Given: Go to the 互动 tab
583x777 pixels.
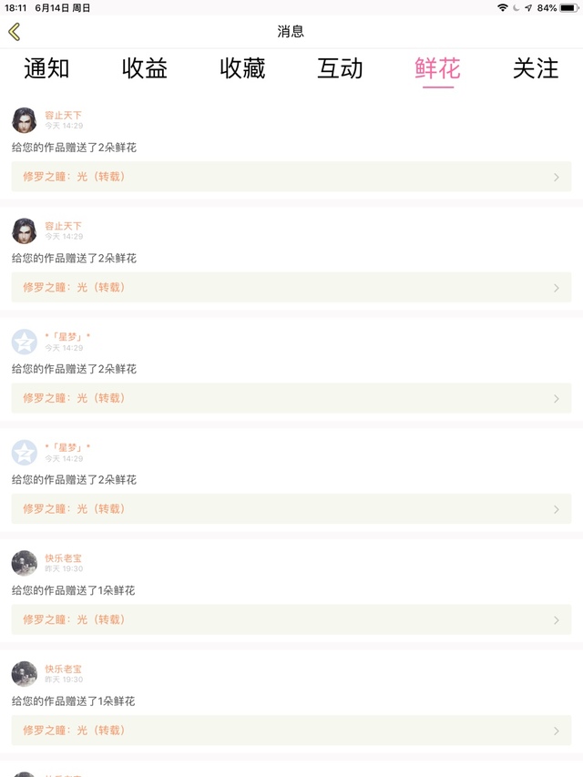Looking at the screenshot, I should click(x=340, y=68).
